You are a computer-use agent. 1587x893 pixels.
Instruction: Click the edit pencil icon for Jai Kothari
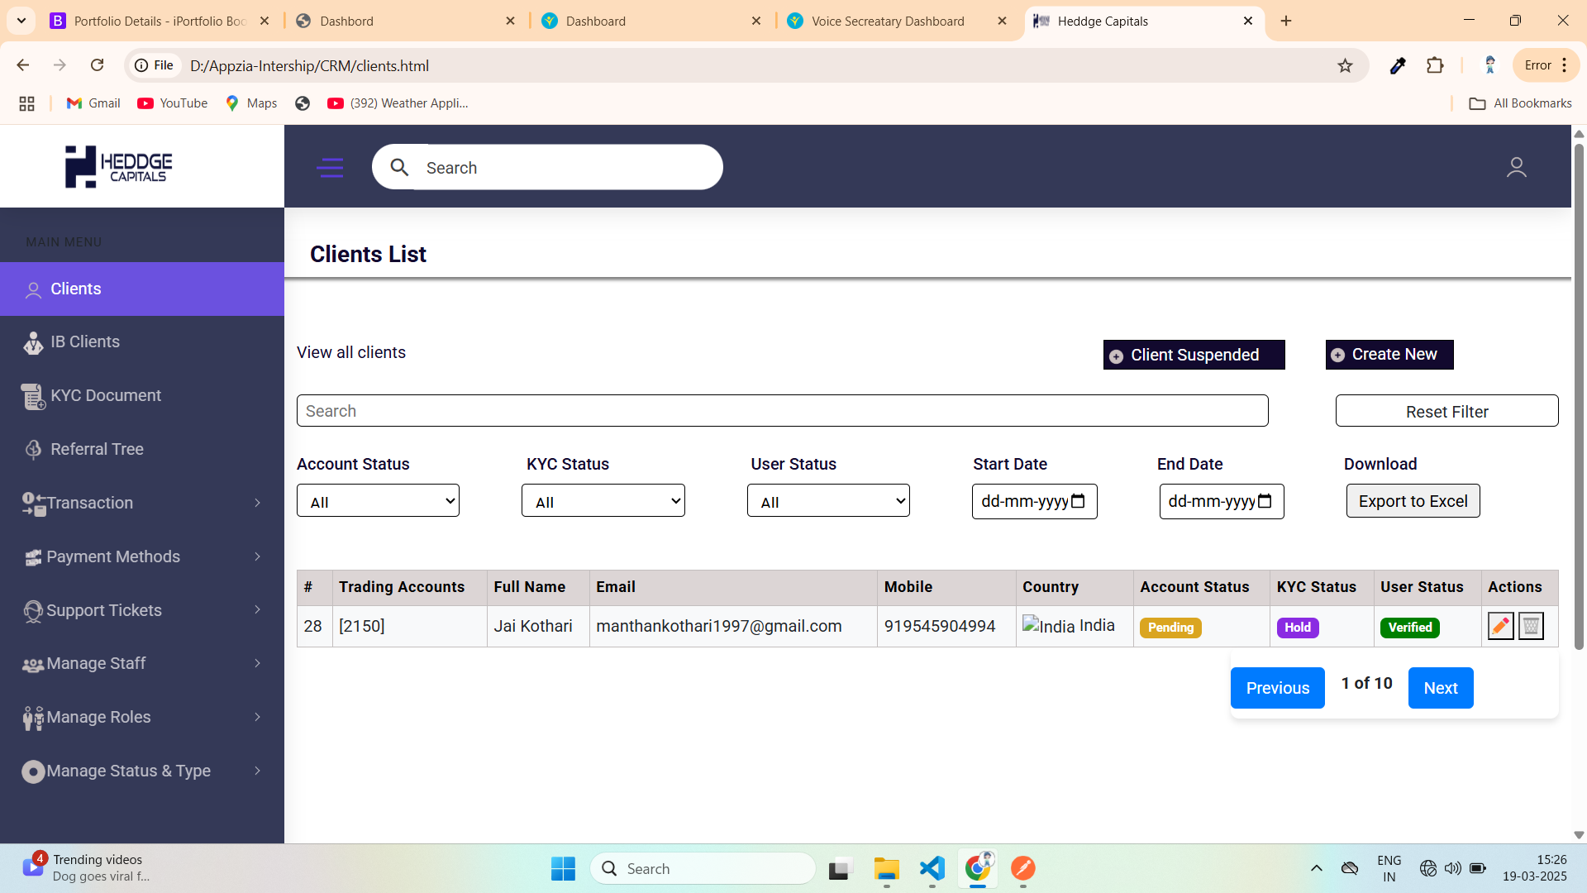click(1500, 627)
